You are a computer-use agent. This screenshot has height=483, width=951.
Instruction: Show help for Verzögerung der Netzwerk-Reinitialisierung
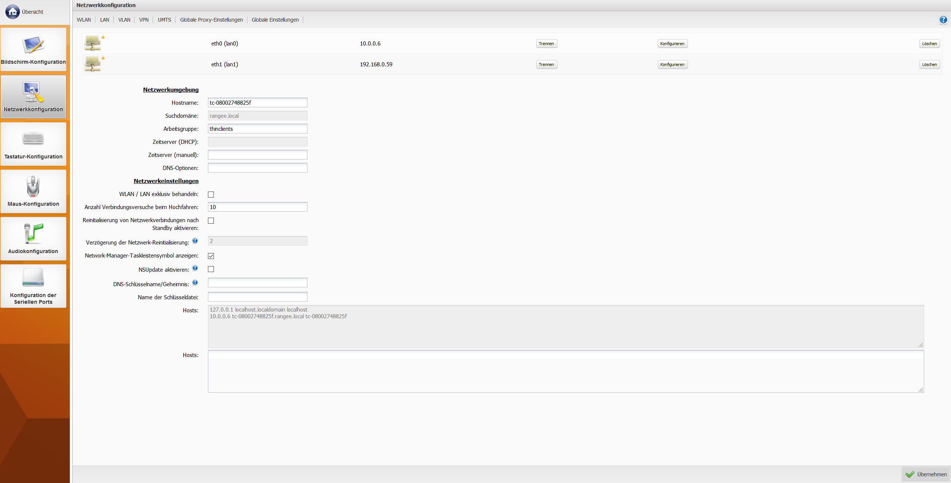click(195, 241)
